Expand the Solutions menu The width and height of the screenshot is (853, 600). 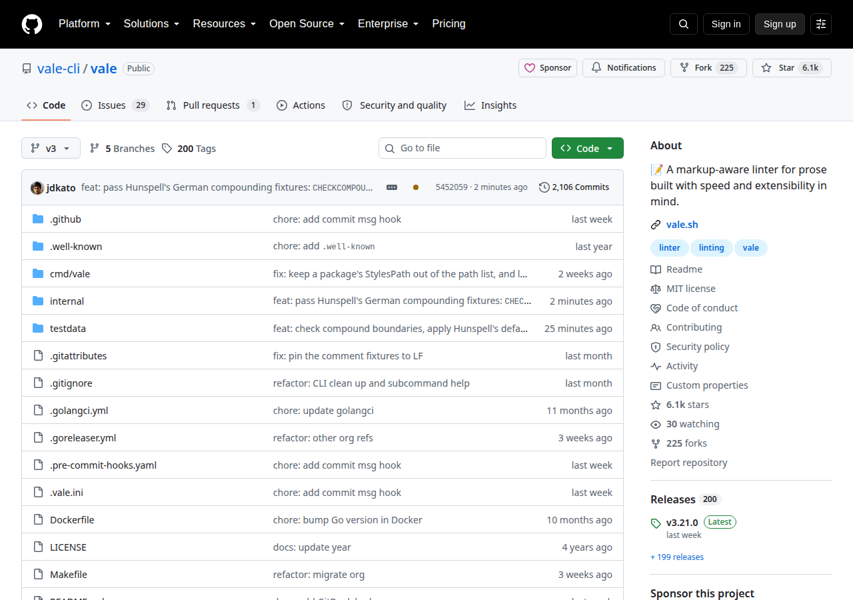(x=151, y=24)
